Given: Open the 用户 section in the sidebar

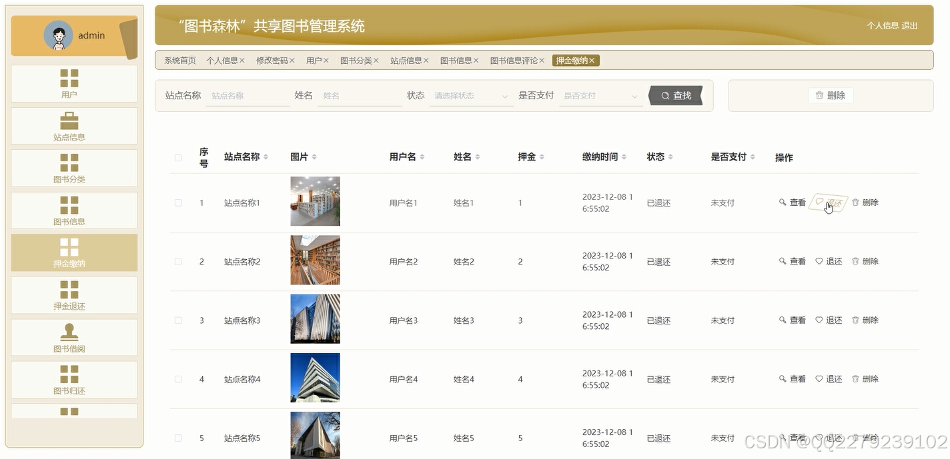Looking at the screenshot, I should pos(73,83).
